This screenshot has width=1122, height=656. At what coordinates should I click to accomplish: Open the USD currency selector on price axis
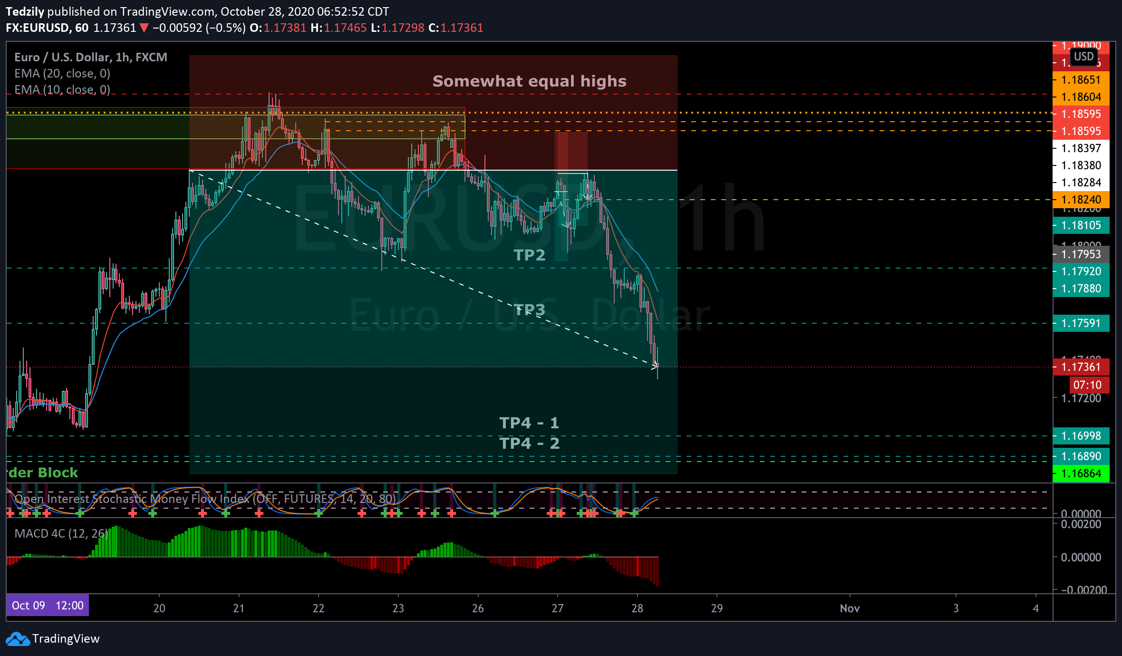coord(1083,57)
